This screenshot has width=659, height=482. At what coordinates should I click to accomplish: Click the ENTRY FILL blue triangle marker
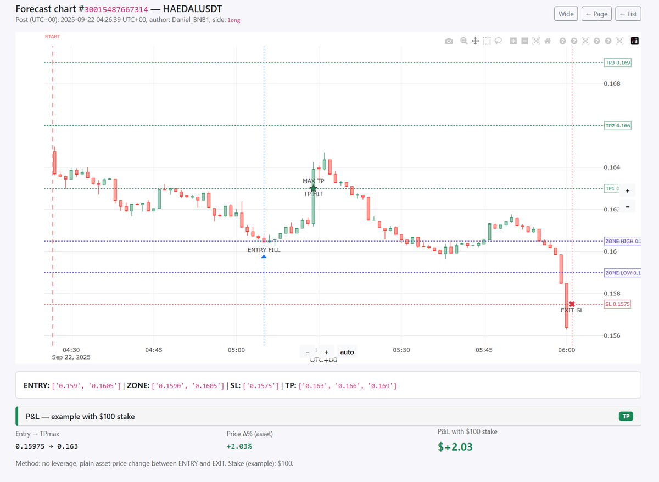click(x=264, y=256)
